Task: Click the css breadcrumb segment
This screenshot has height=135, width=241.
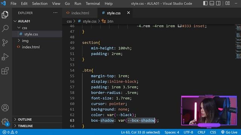Action: pyautogui.click(x=69, y=21)
